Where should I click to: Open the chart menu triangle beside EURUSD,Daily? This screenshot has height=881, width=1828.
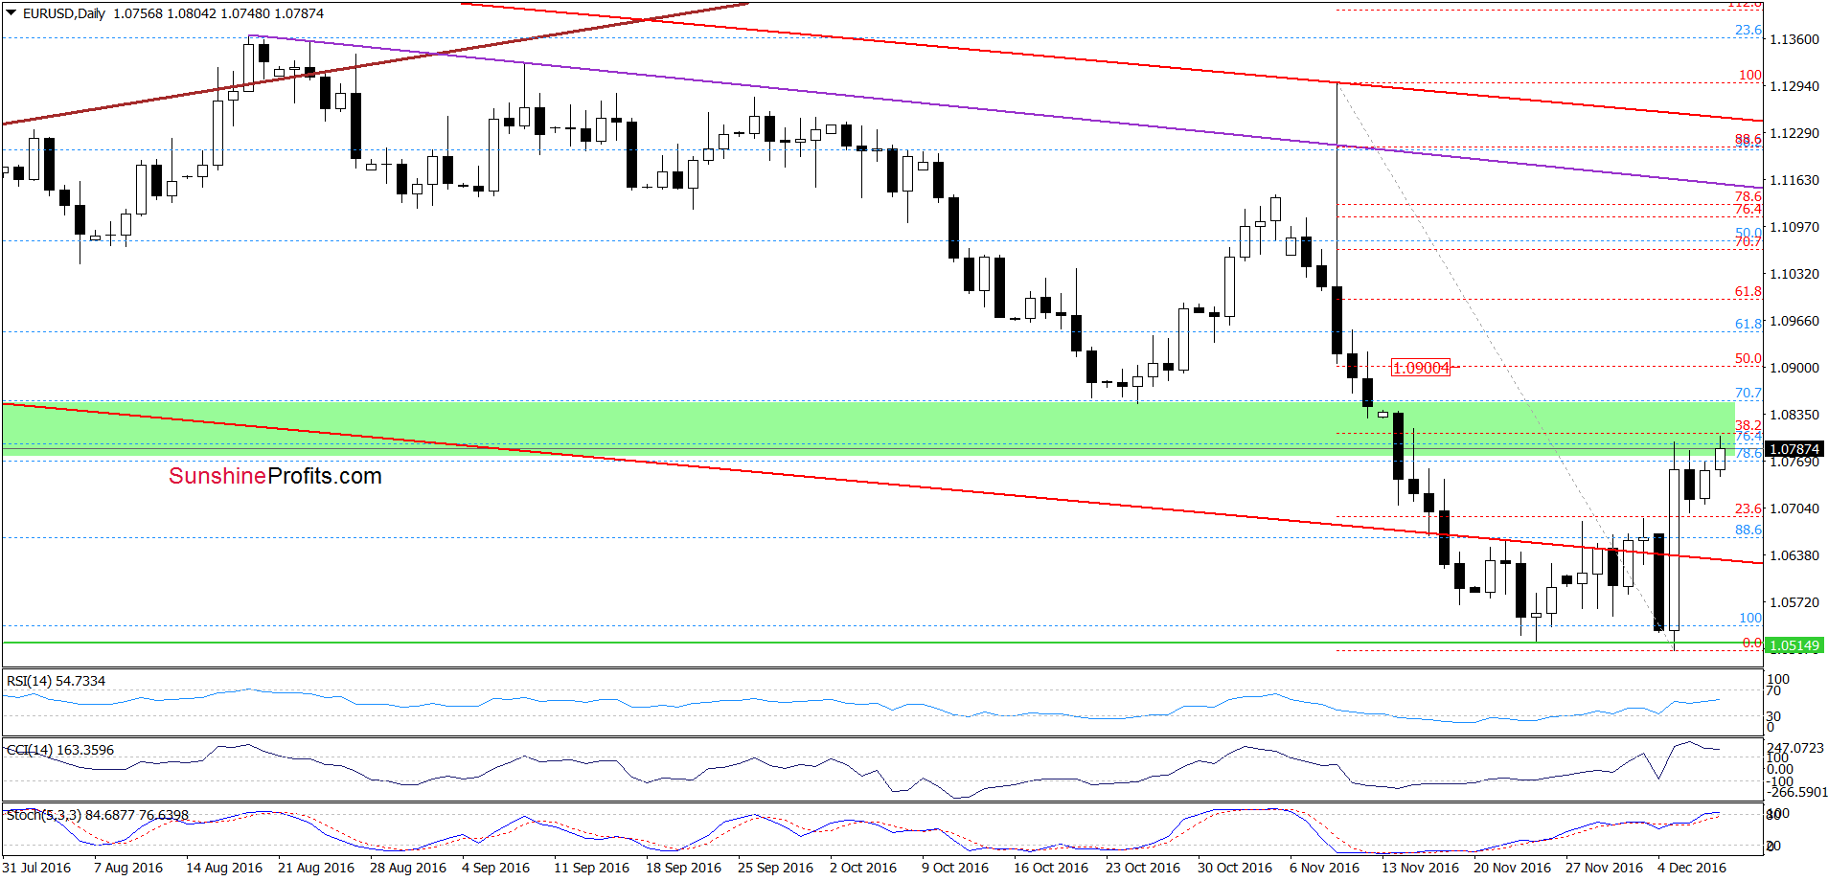[x=11, y=13]
